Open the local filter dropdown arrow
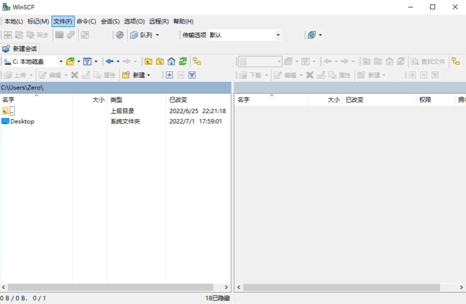Image resolution: width=466 pixels, height=304 pixels. [x=96, y=61]
